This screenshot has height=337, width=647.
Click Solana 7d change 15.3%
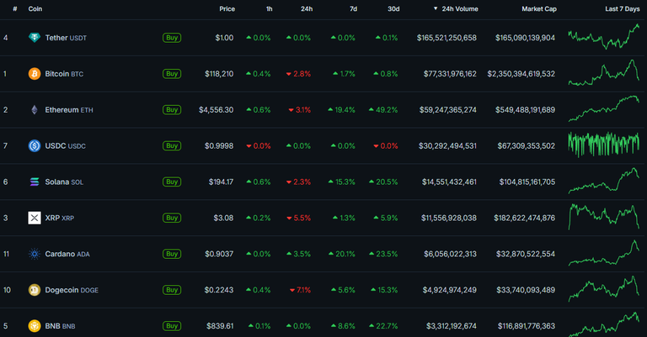point(342,182)
